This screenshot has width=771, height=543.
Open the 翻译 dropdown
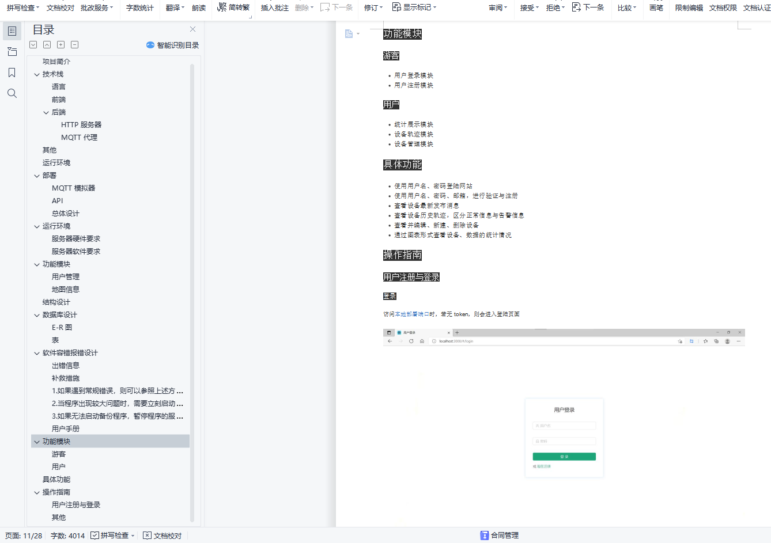(x=175, y=8)
